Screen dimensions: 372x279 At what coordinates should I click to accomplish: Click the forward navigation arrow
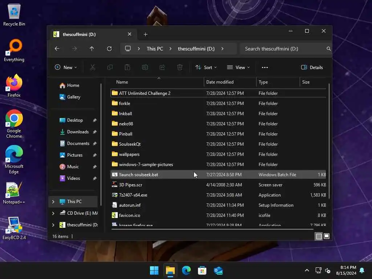(x=74, y=49)
